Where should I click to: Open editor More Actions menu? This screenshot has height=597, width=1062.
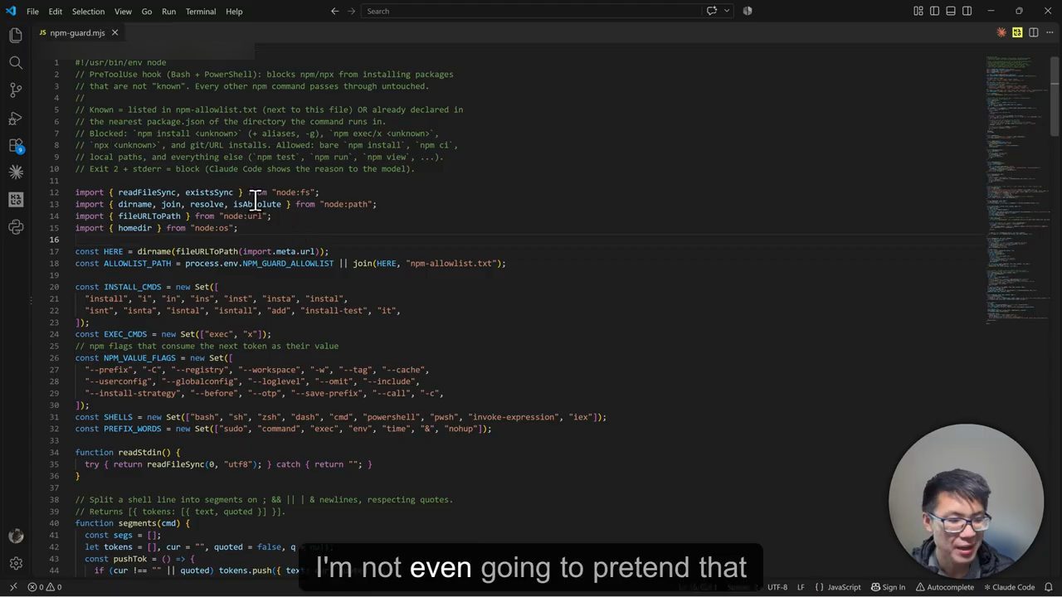pyautogui.click(x=1049, y=32)
